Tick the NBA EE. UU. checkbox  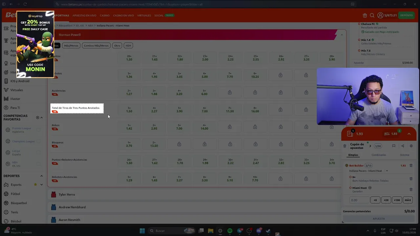(x=38, y=164)
